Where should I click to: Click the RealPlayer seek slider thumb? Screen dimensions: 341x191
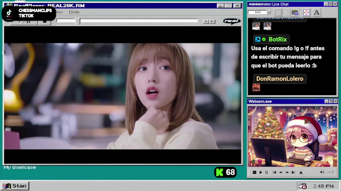78,21
